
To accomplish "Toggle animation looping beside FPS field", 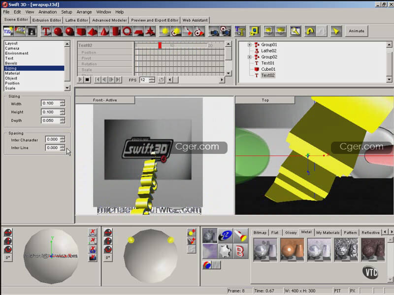I will [161, 80].
